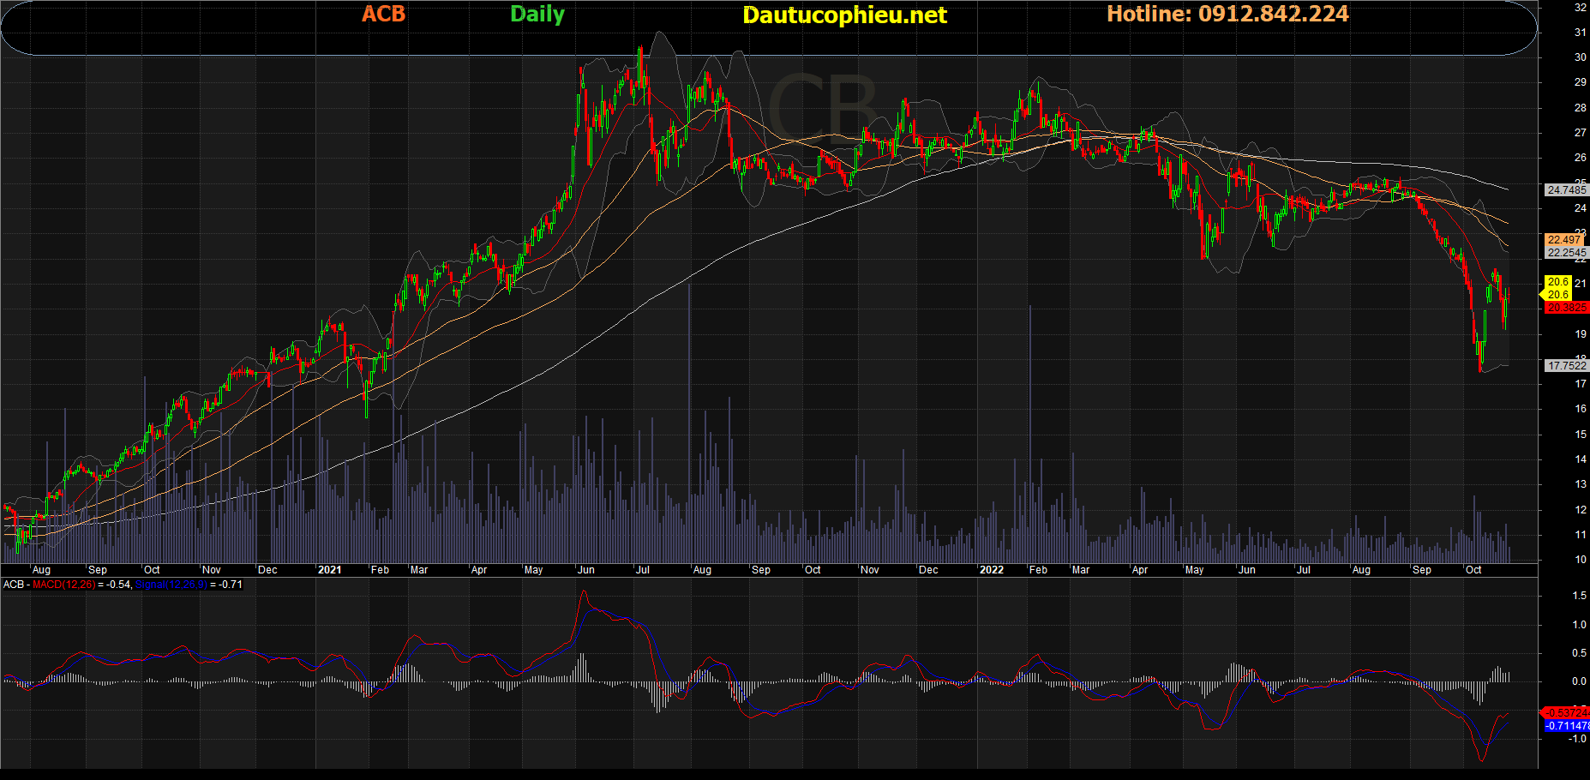Viewport: 1590px width, 780px height.
Task: Click the Signal(12,26,9) legend label
Action: click(x=171, y=585)
